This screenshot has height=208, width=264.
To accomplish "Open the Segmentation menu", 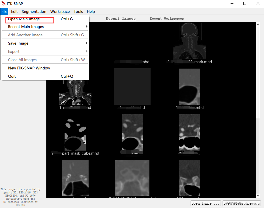I will coord(34,11).
